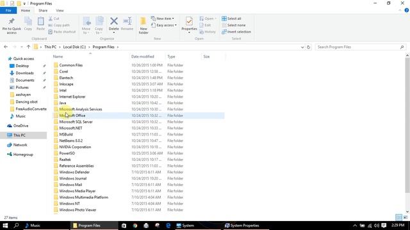This screenshot has width=410, height=230.
Task: Select the Common Files folder
Action: (x=71, y=65)
